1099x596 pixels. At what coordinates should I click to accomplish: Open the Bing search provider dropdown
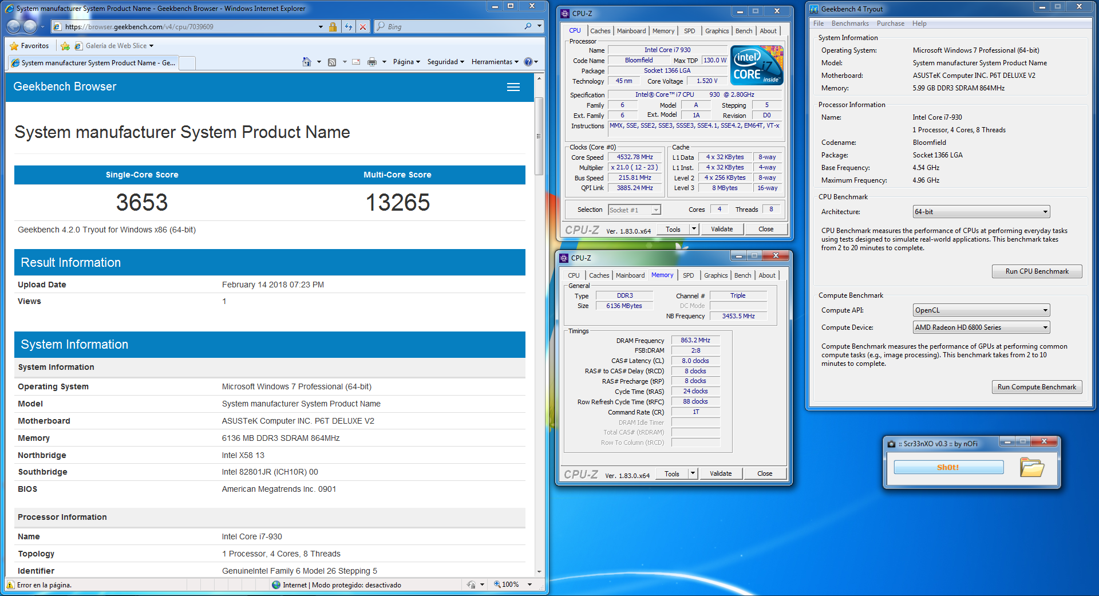click(539, 26)
